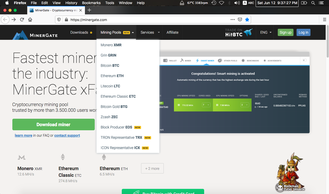Click the Bluetooth icon in menu bar
This screenshot has width=329, height=194.
(x=229, y=3)
